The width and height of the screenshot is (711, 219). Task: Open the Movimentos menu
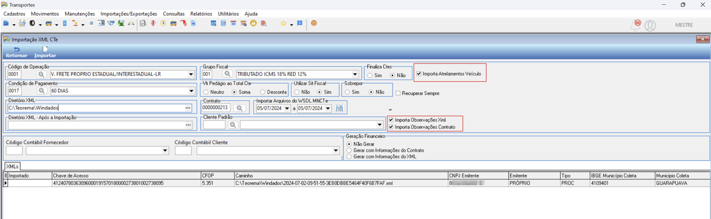point(45,14)
